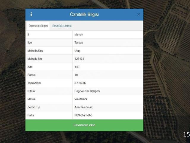Click the Mevkii row label
Screen dimensions: 190x143
(31, 99)
